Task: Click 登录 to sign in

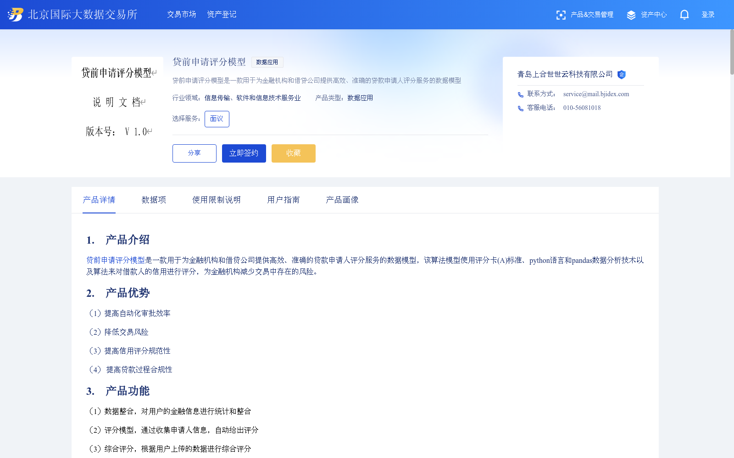Action: 708,14
